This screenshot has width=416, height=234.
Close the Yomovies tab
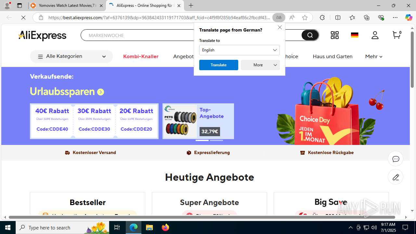[x=101, y=6]
